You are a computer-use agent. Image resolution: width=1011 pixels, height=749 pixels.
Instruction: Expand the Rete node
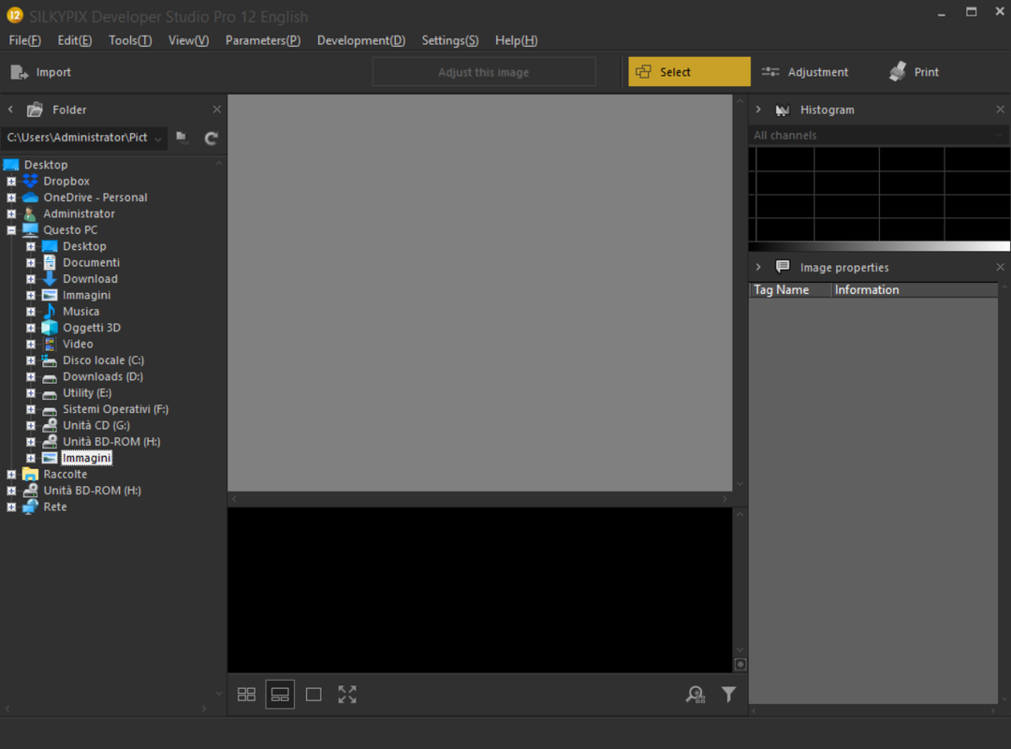11,507
